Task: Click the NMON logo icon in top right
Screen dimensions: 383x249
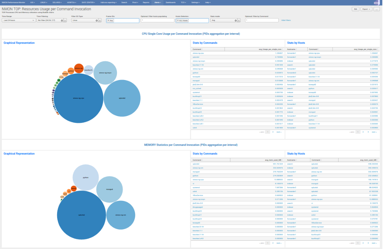Action: click(376, 2)
